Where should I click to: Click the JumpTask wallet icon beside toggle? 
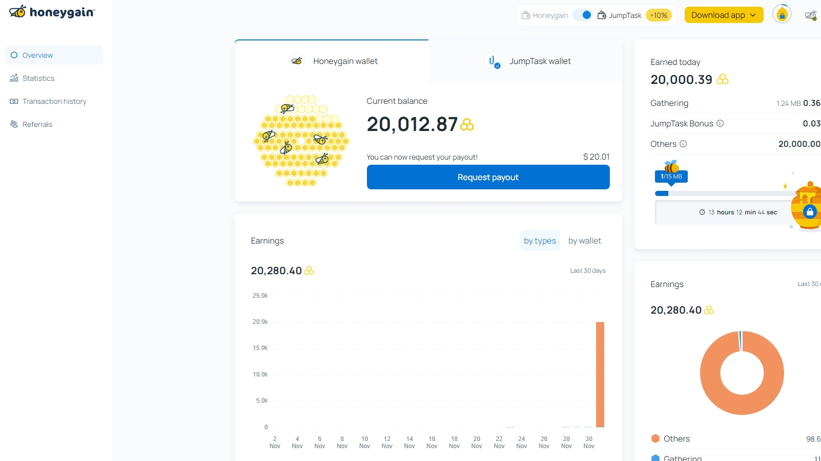pos(602,15)
